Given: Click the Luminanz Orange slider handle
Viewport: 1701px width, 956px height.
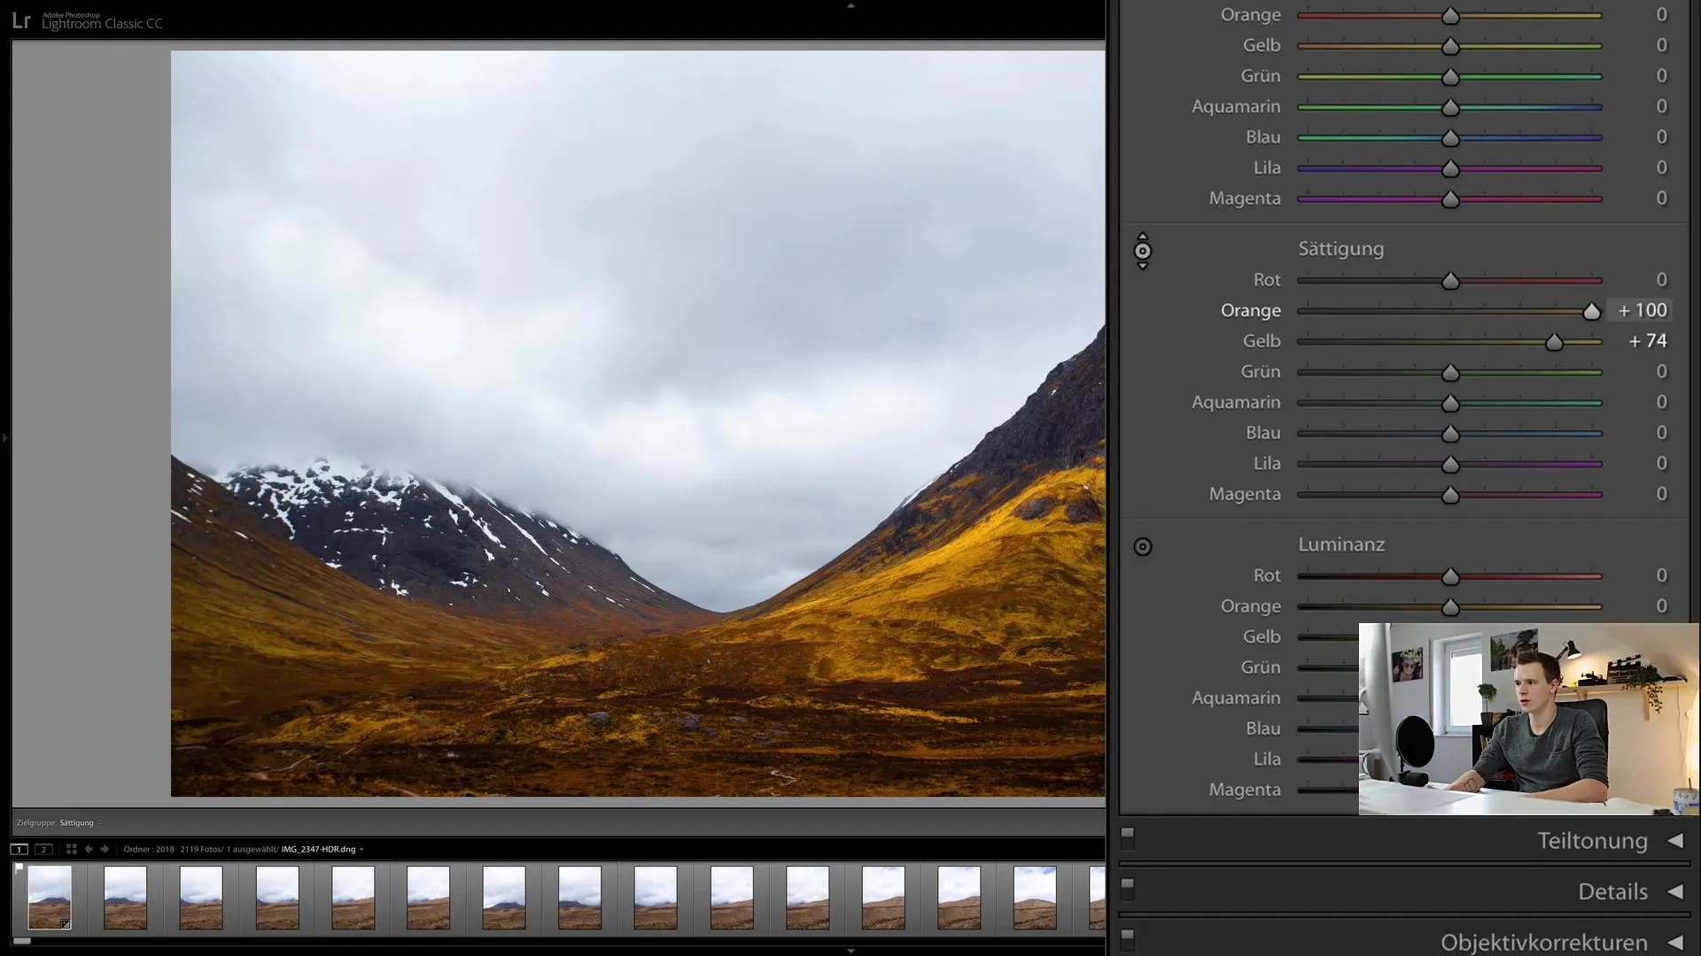Looking at the screenshot, I should coord(1450,607).
